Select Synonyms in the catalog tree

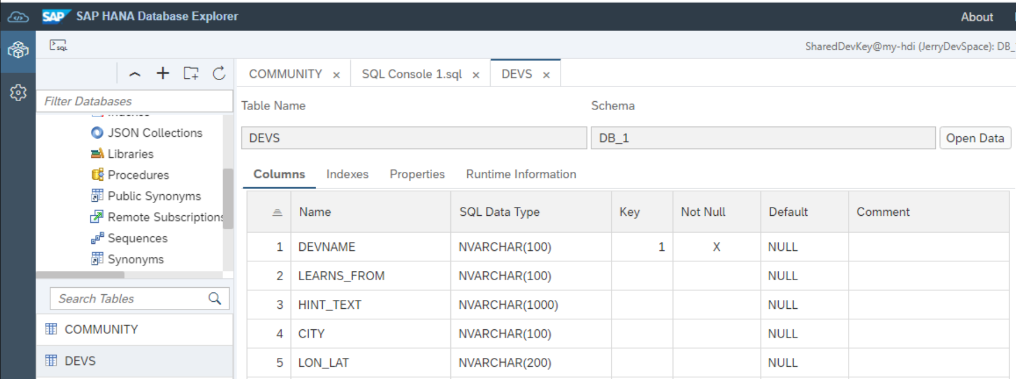[x=136, y=259]
